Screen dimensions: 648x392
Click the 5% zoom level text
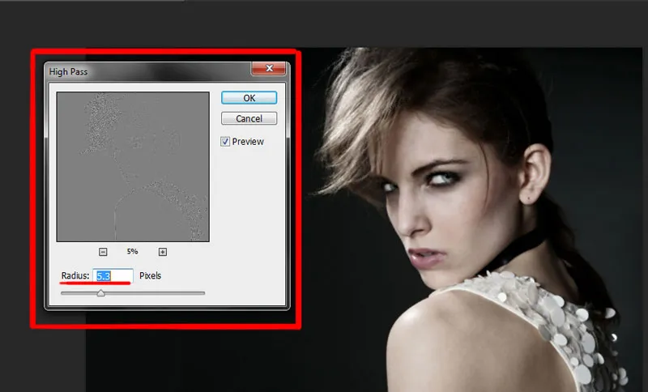click(x=132, y=251)
